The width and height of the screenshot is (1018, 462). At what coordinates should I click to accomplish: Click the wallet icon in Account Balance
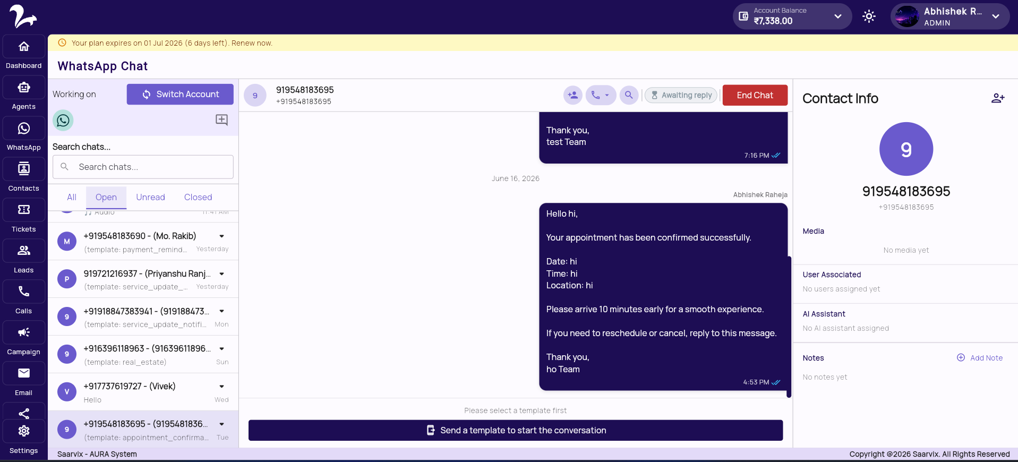pyautogui.click(x=743, y=17)
